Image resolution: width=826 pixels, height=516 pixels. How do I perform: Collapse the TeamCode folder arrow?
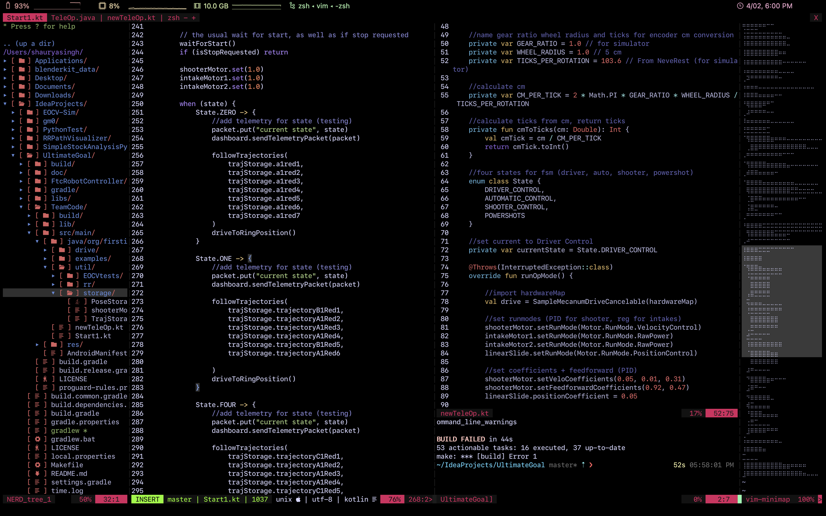pos(21,207)
